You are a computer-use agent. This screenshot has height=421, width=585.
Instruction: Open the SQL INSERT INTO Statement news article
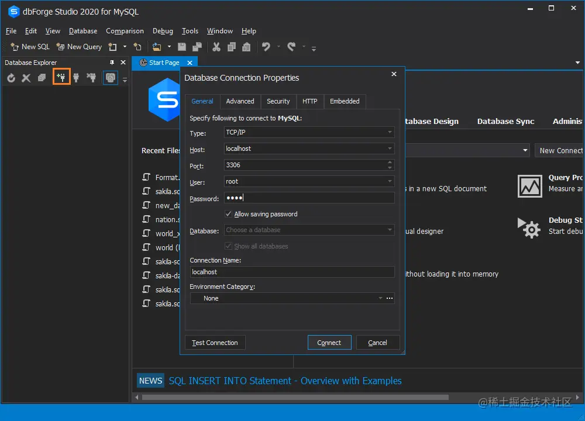[x=284, y=380]
